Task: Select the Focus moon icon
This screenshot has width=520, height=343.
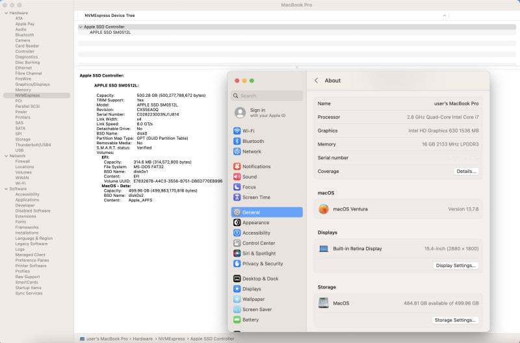Action: (237, 187)
